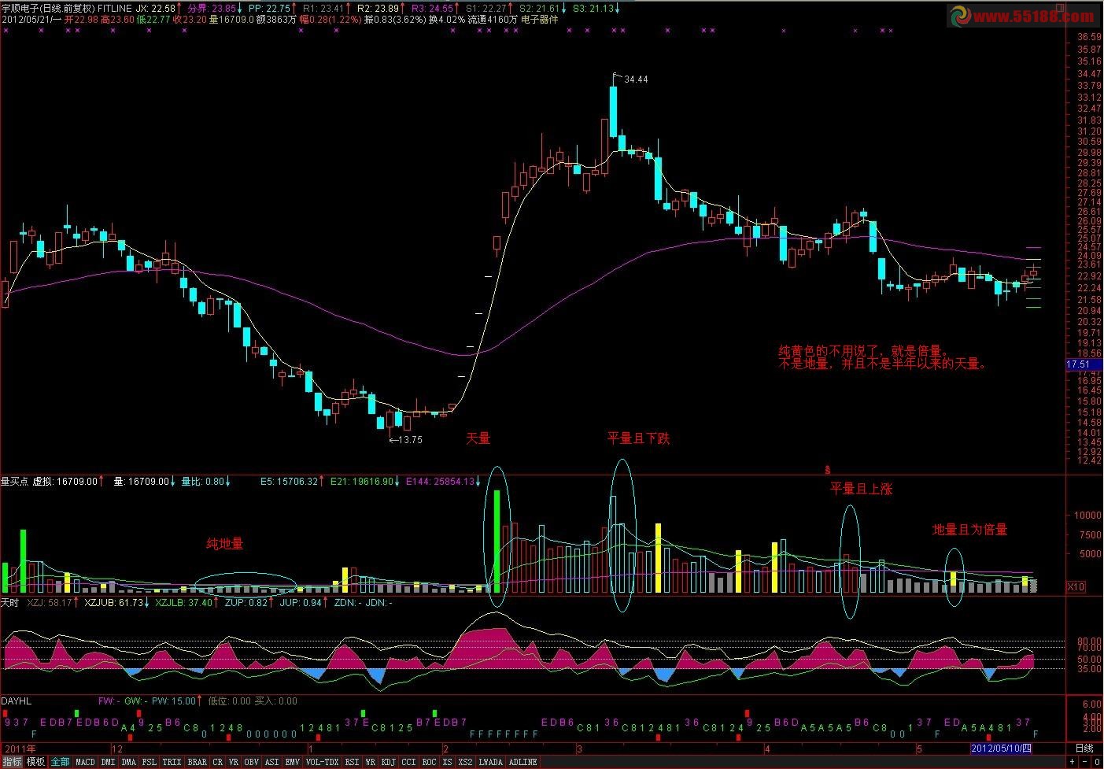
Task: Select the XS indicator tab
Action: pyautogui.click(x=448, y=762)
